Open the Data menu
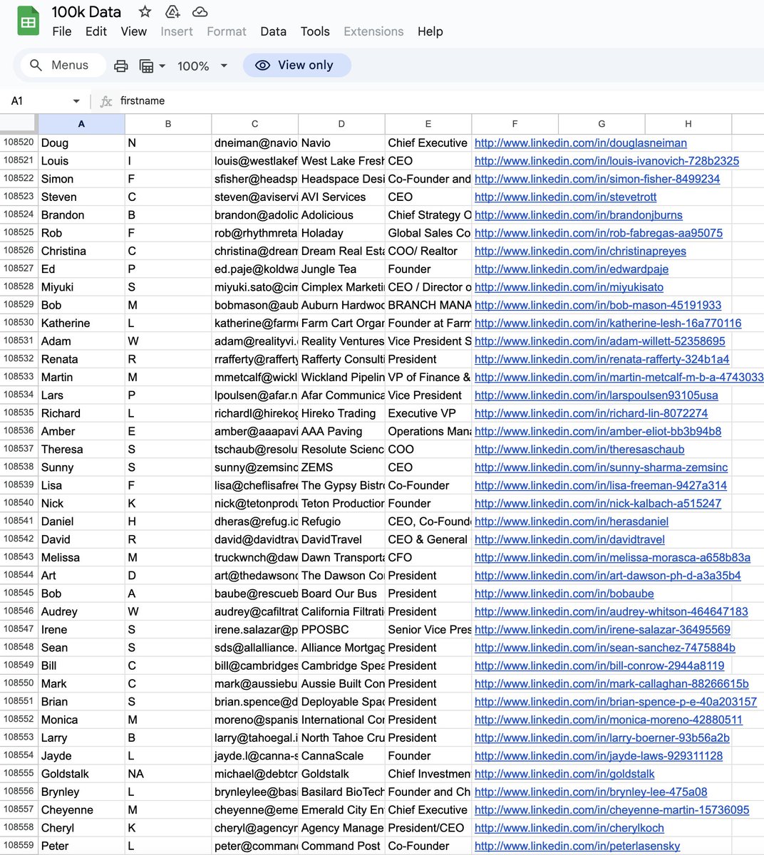The height and width of the screenshot is (855, 764). (x=273, y=31)
